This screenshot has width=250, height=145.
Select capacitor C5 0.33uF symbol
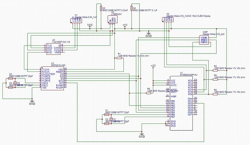101,8
